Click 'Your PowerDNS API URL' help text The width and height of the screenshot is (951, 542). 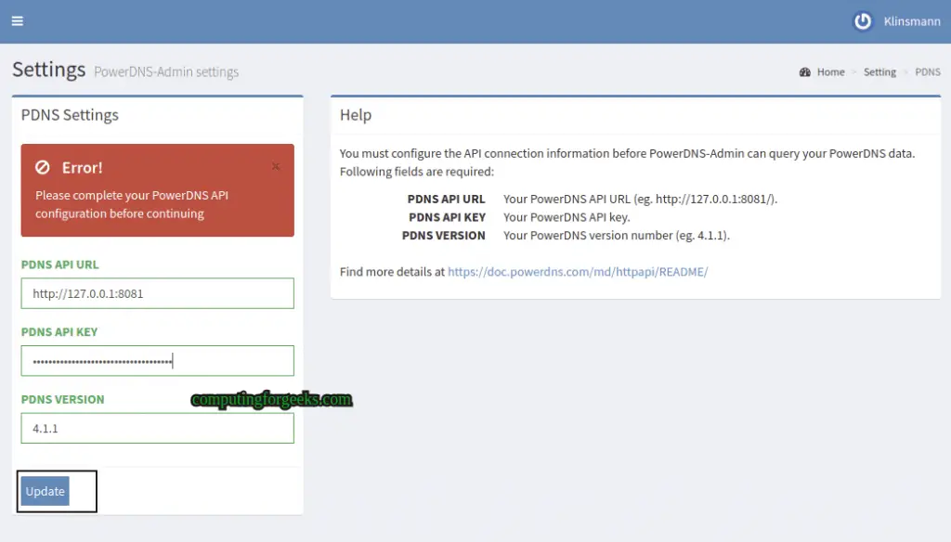pyautogui.click(x=640, y=199)
